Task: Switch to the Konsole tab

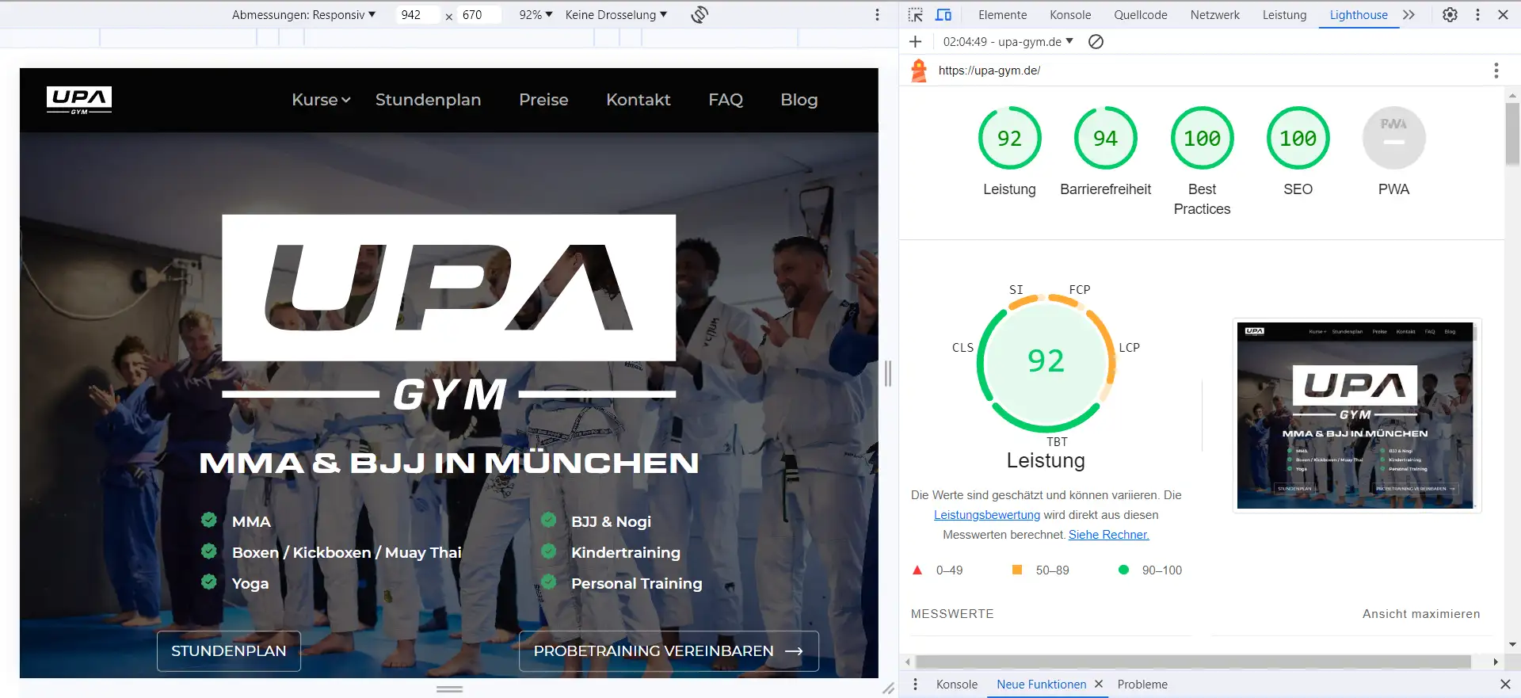Action: (1070, 15)
